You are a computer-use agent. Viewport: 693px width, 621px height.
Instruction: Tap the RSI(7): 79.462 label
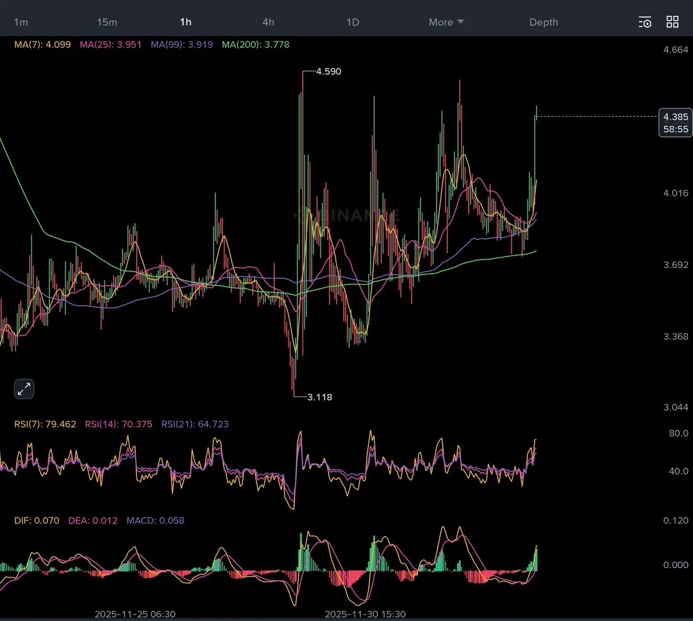tap(45, 424)
